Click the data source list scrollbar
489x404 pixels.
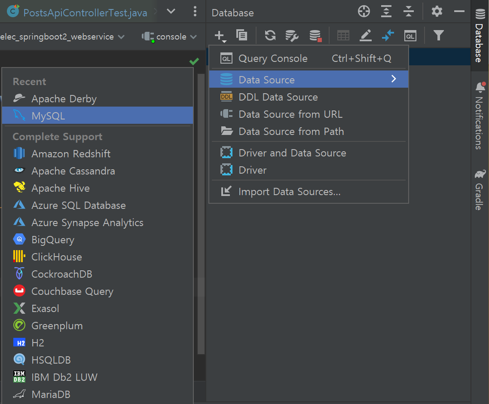pos(201,214)
